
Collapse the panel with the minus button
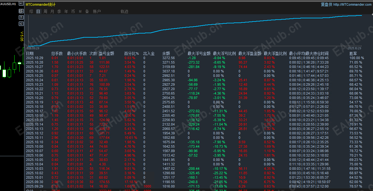(x=21, y=4)
